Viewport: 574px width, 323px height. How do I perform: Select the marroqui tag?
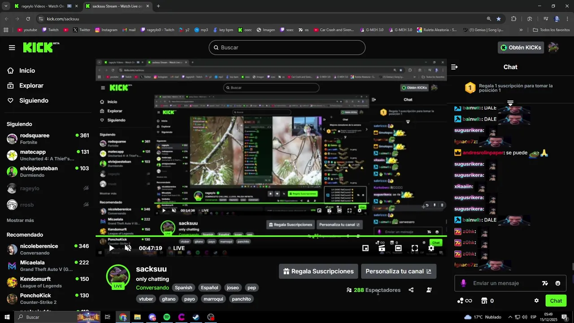[x=213, y=299]
